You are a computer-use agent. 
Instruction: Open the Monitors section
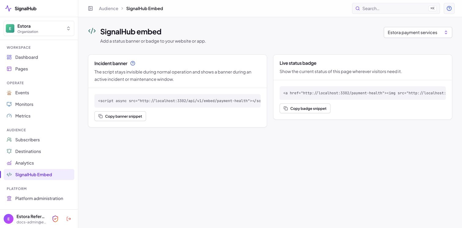(39, 104)
